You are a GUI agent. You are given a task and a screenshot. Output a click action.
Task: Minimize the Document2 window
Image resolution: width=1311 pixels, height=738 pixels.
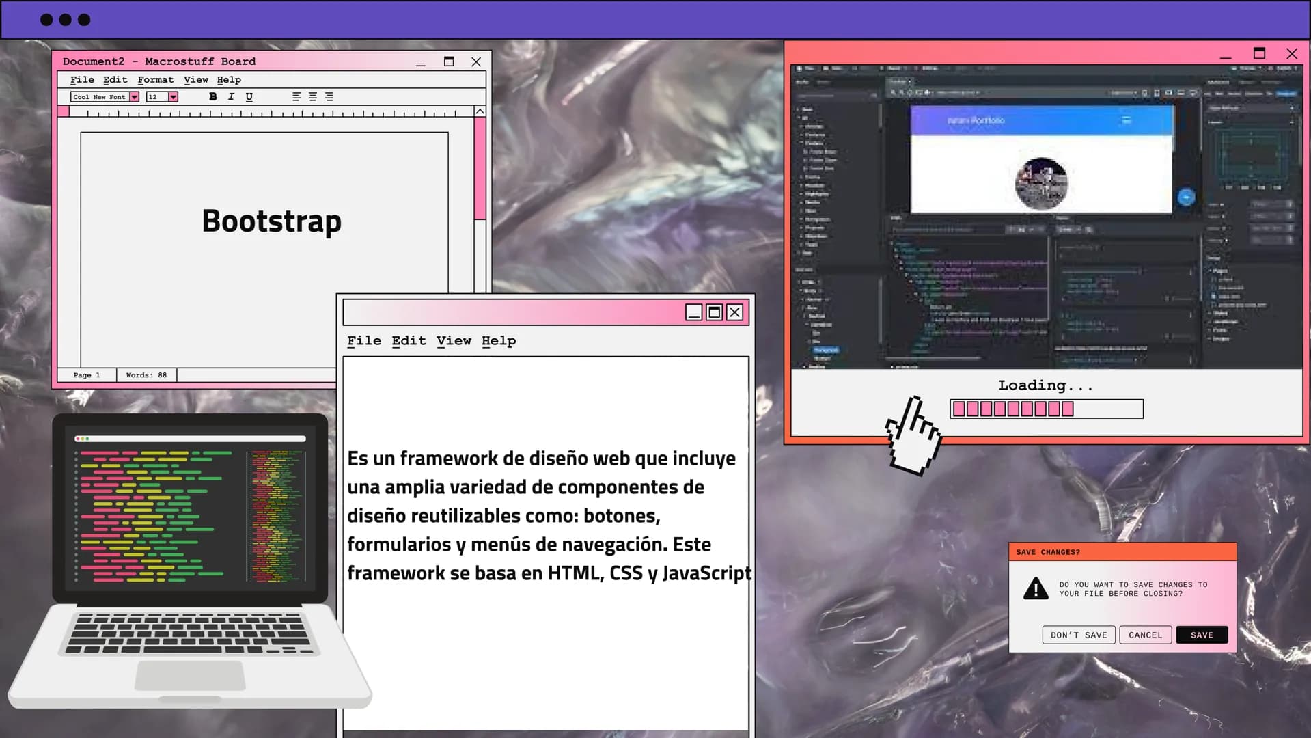click(x=421, y=61)
